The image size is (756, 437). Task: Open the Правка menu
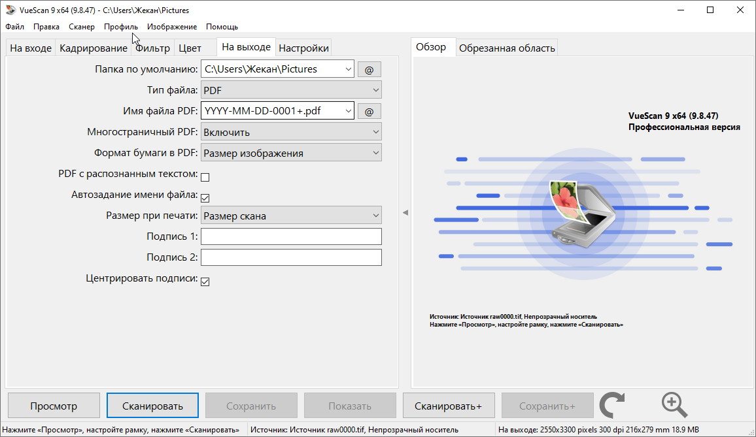[x=46, y=27]
